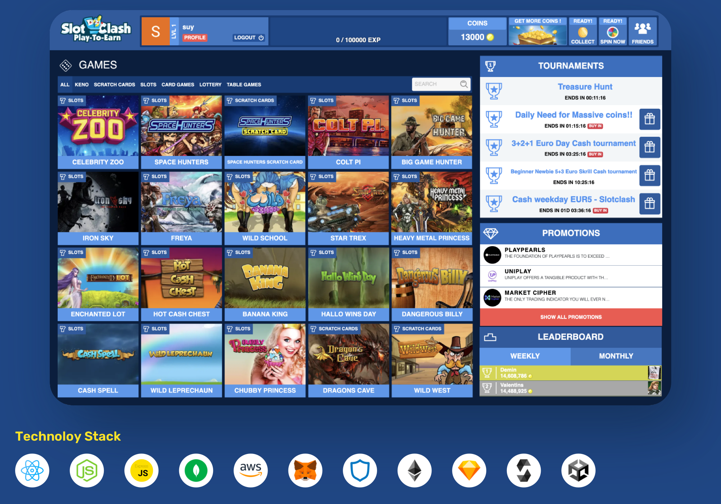Filter games by Scratch Cards
The image size is (721, 504).
[114, 85]
